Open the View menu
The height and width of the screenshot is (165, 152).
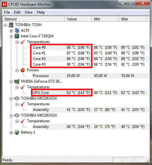(x=28, y=12)
